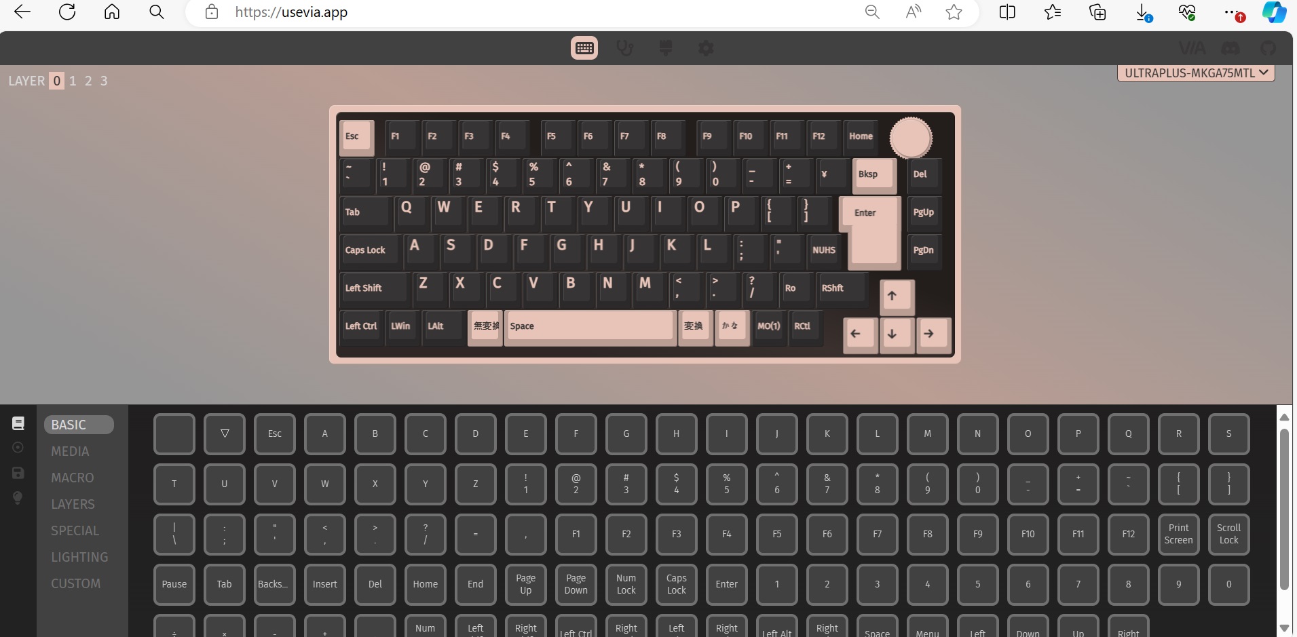1297x637 pixels.
Task: Select the Macros record icon in the left rail
Action: (18, 448)
